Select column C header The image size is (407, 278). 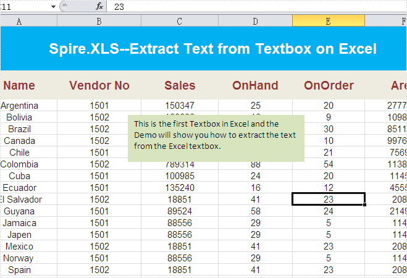[180, 21]
